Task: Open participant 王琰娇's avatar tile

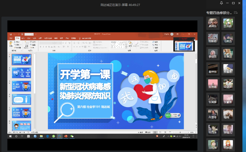Action: pos(228,23)
